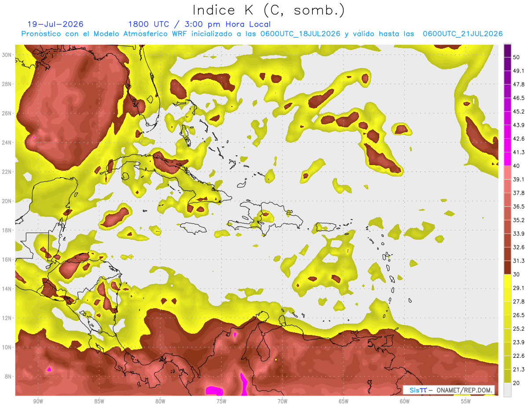
Task: Click the colorbar label '42.6'
Action: coord(518,139)
